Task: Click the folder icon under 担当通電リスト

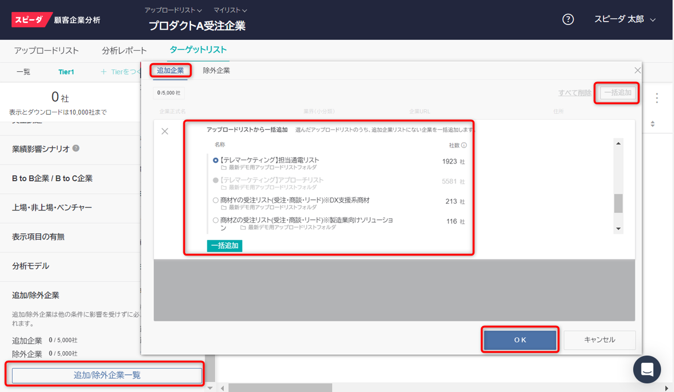Action: [224, 167]
